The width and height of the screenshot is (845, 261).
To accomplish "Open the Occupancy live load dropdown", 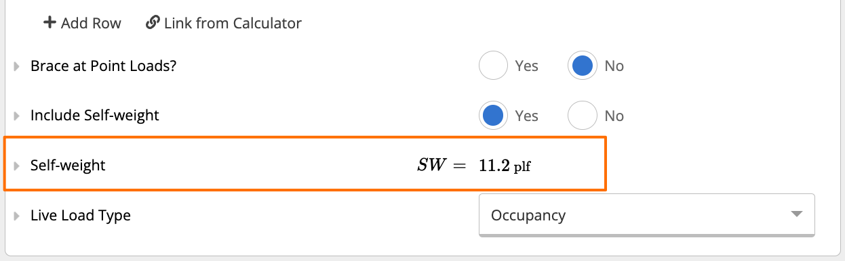I will [x=647, y=216].
